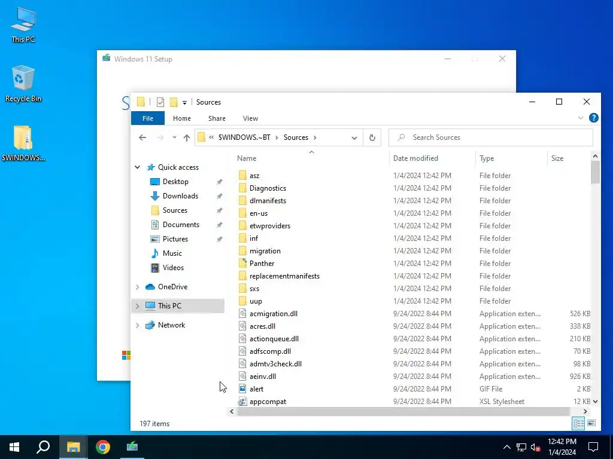Select the migration folder
Image resolution: width=613 pixels, height=459 pixels.
(265, 251)
